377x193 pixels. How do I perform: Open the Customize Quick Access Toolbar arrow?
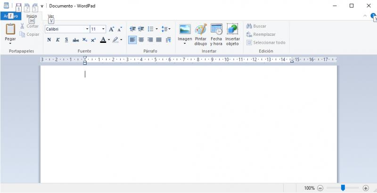(42, 6)
